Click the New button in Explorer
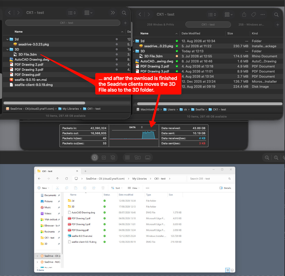285x276 pixels. click(x=43, y=188)
